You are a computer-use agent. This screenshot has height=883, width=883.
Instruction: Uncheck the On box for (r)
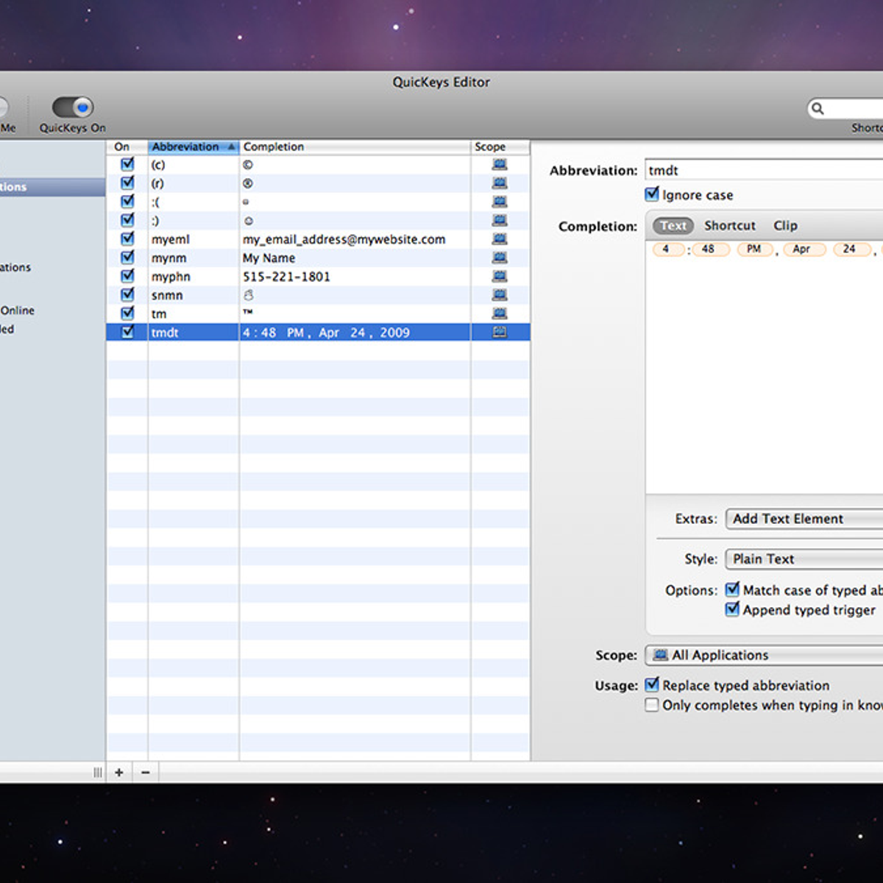(127, 182)
